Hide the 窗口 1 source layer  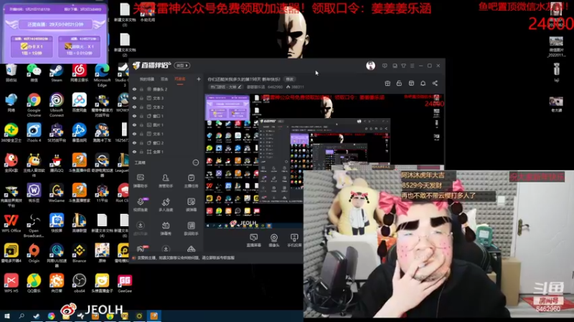[134, 116]
